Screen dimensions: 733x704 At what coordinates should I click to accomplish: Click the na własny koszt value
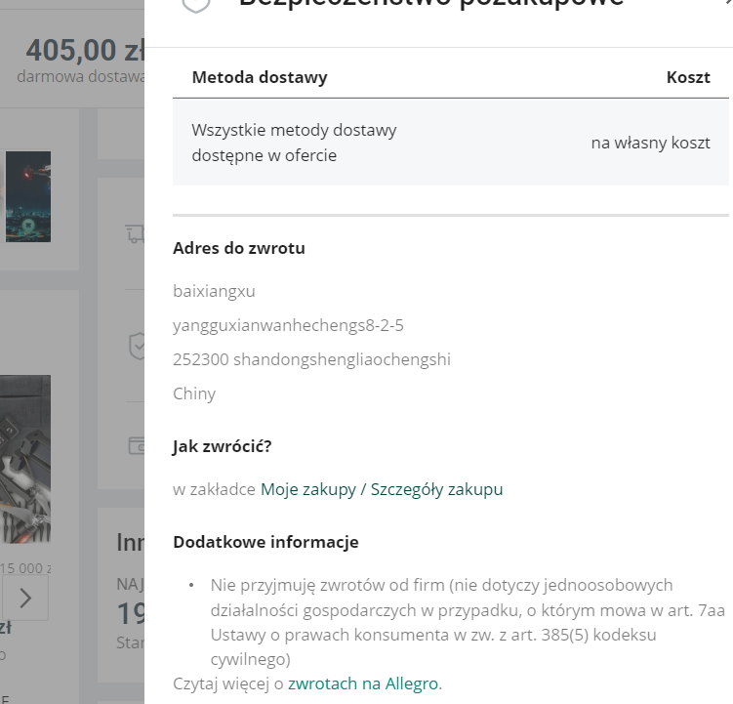[x=650, y=143]
